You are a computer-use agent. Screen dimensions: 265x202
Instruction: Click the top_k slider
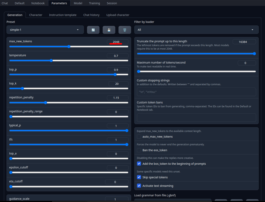point(69,89)
